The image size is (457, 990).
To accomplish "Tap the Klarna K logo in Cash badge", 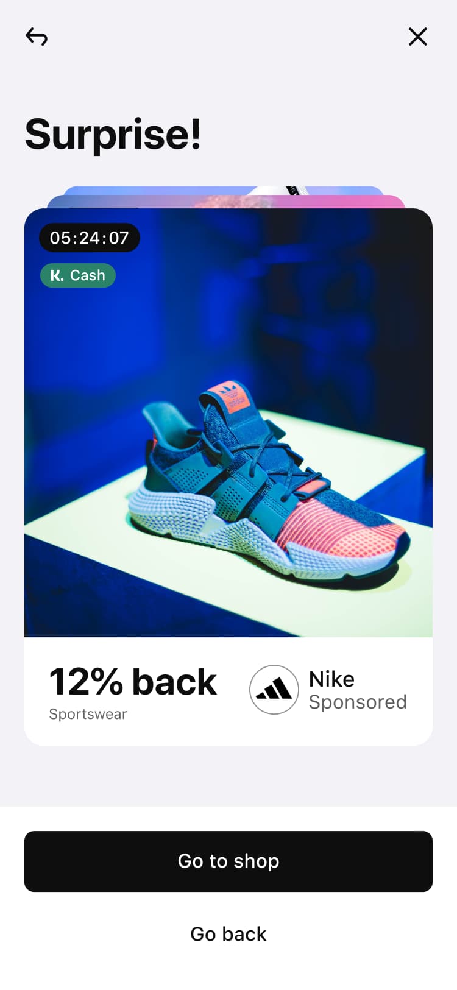I will [x=57, y=275].
